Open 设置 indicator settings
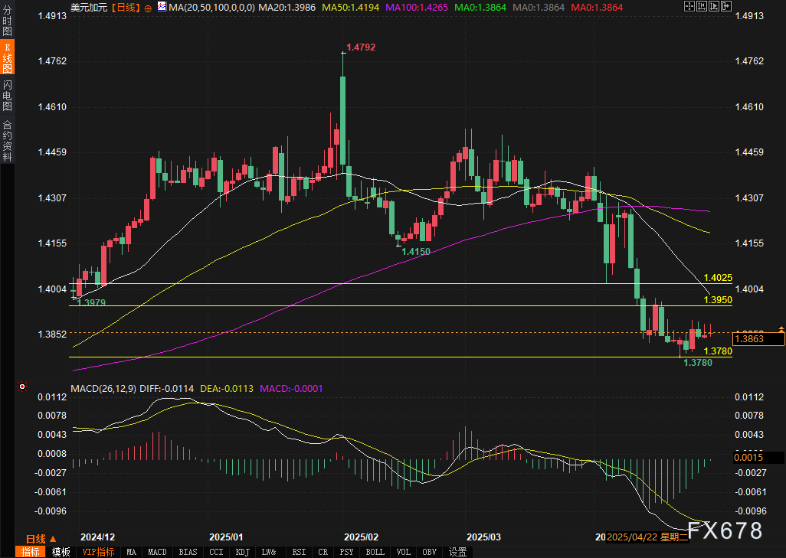Viewport: 786px width, 558px height. click(458, 552)
